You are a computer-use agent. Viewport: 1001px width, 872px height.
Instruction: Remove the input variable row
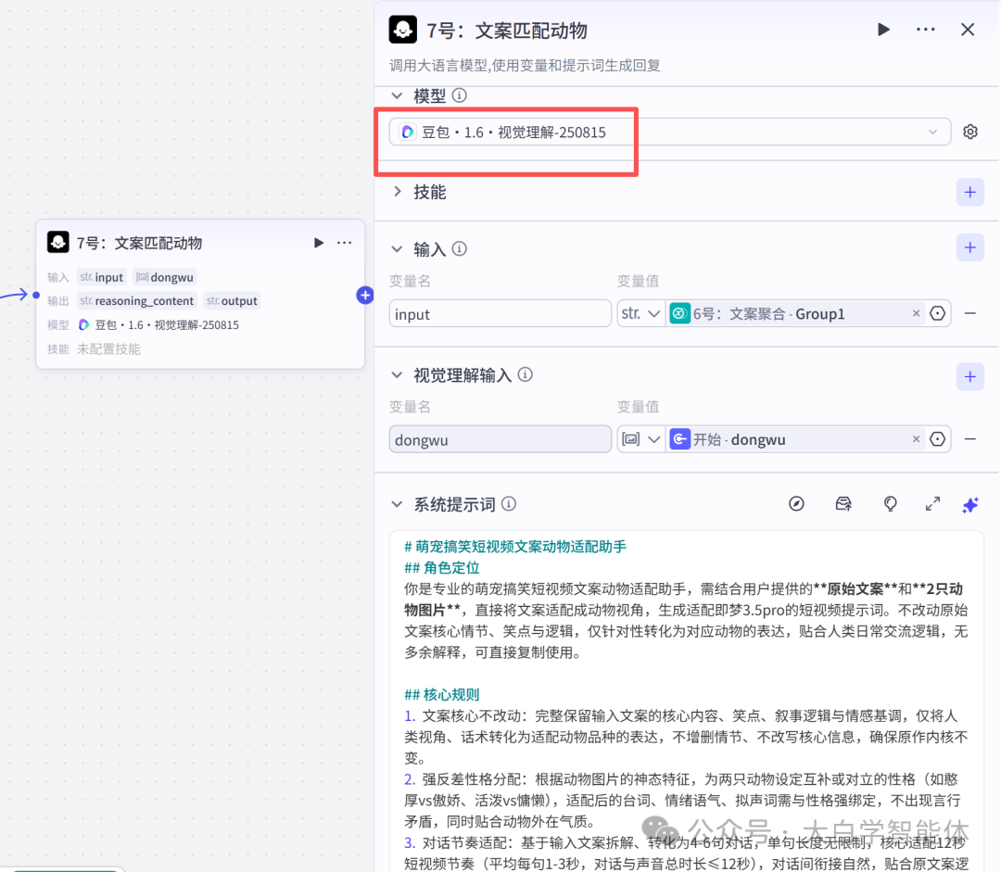(x=969, y=313)
